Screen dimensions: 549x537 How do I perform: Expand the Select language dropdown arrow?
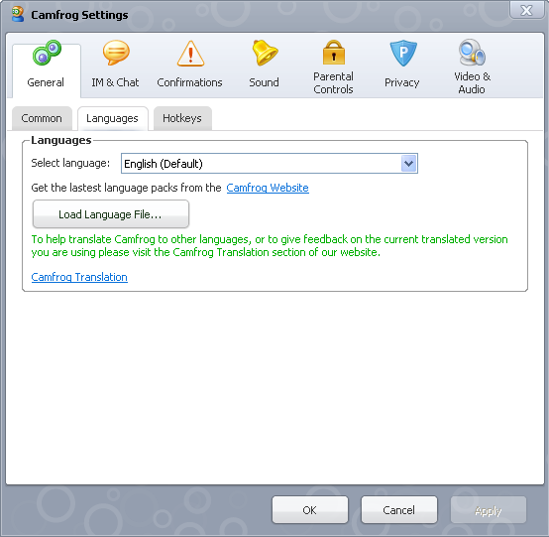408,164
